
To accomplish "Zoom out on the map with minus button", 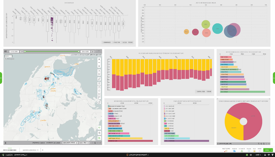I will click(x=99, y=63).
